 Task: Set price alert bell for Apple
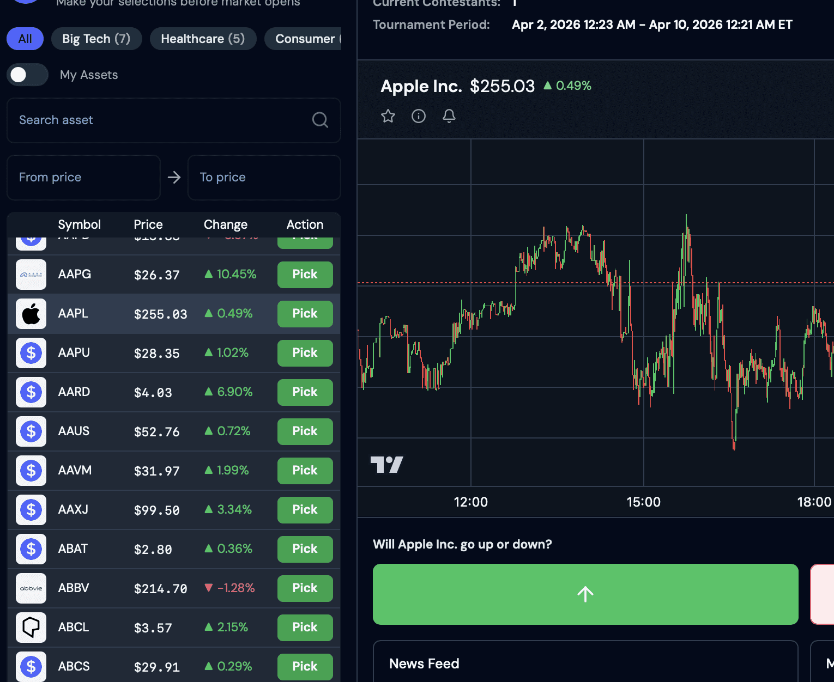click(449, 116)
